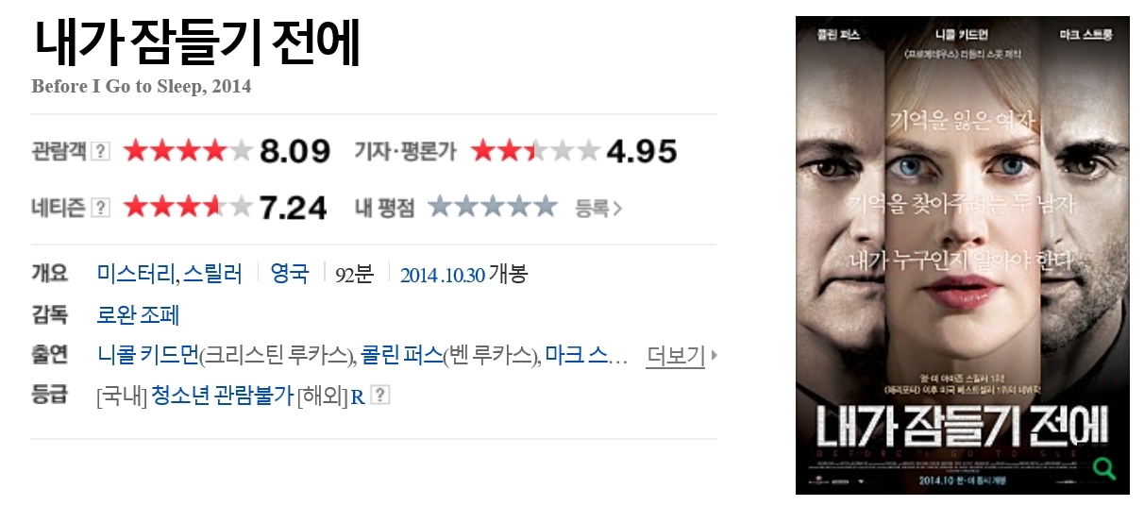Open actor 니콜 키드먼's page

[x=148, y=356]
